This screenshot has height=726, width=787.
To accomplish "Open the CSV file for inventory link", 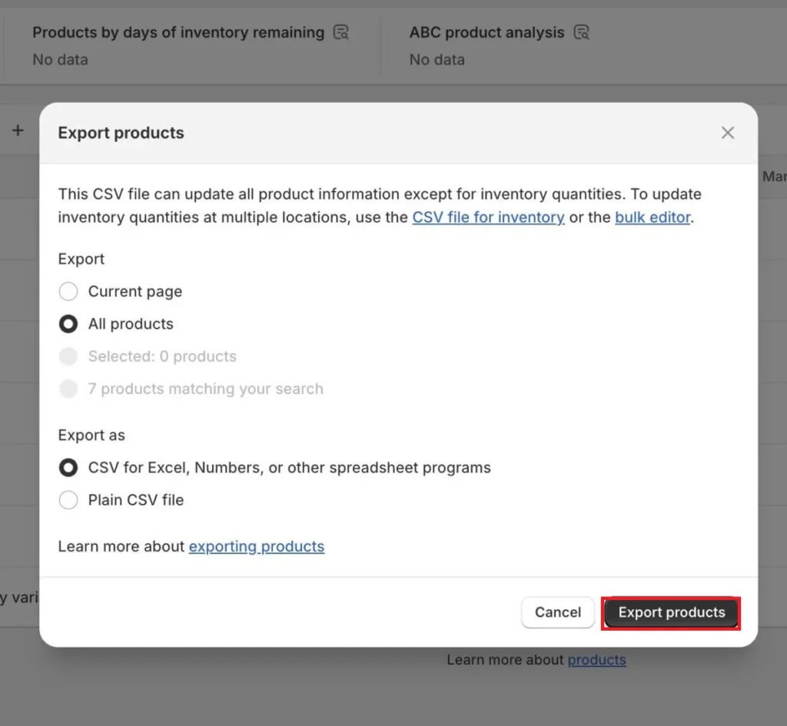I will 488,217.
